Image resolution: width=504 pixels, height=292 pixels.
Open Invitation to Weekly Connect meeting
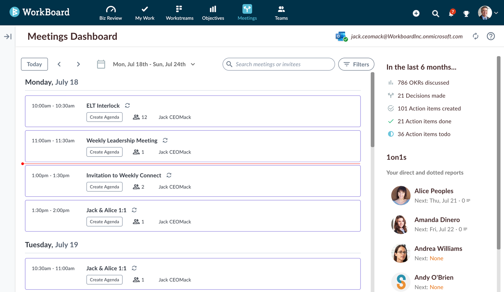coord(124,175)
